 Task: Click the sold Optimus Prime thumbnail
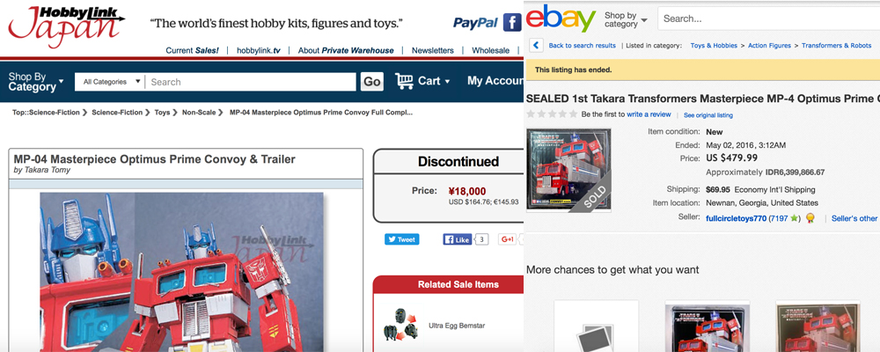(568, 170)
